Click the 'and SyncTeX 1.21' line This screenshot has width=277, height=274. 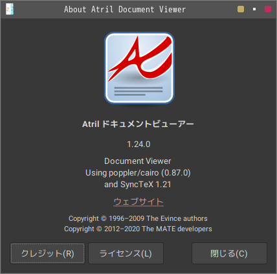coord(138,185)
